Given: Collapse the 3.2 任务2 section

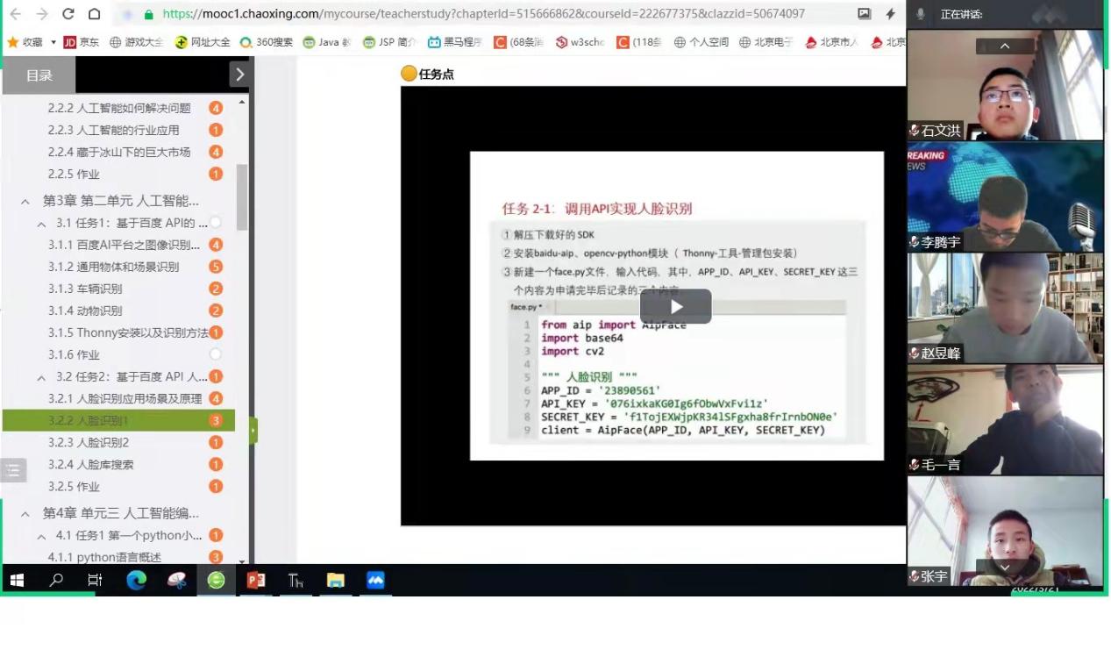Looking at the screenshot, I should [41, 377].
